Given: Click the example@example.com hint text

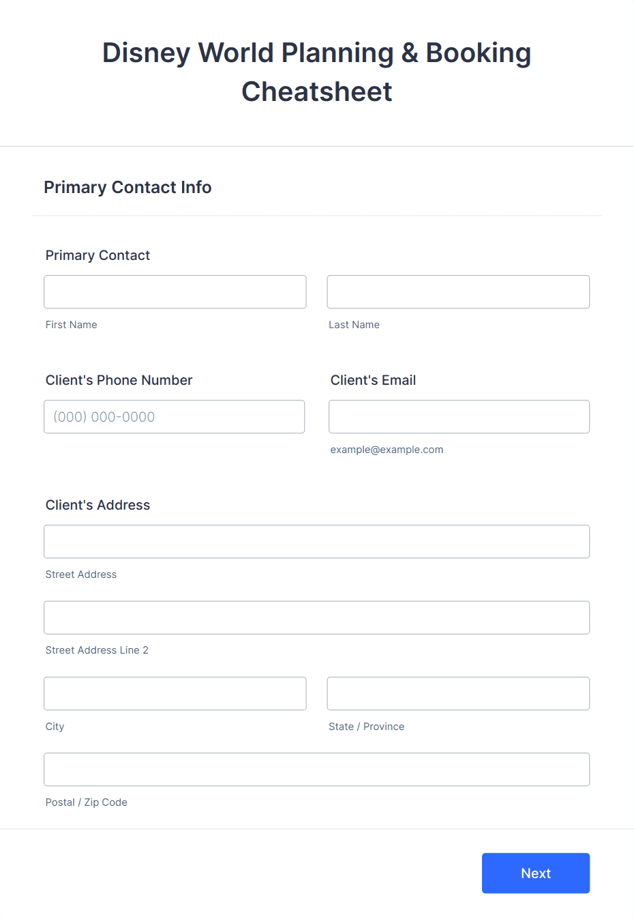Looking at the screenshot, I should (x=387, y=450).
